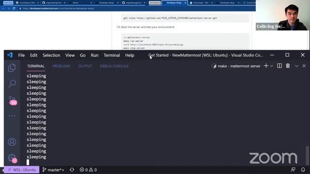310x174 pixels.
Task: Switch to the OUTPUT tab
Action: click(85, 66)
